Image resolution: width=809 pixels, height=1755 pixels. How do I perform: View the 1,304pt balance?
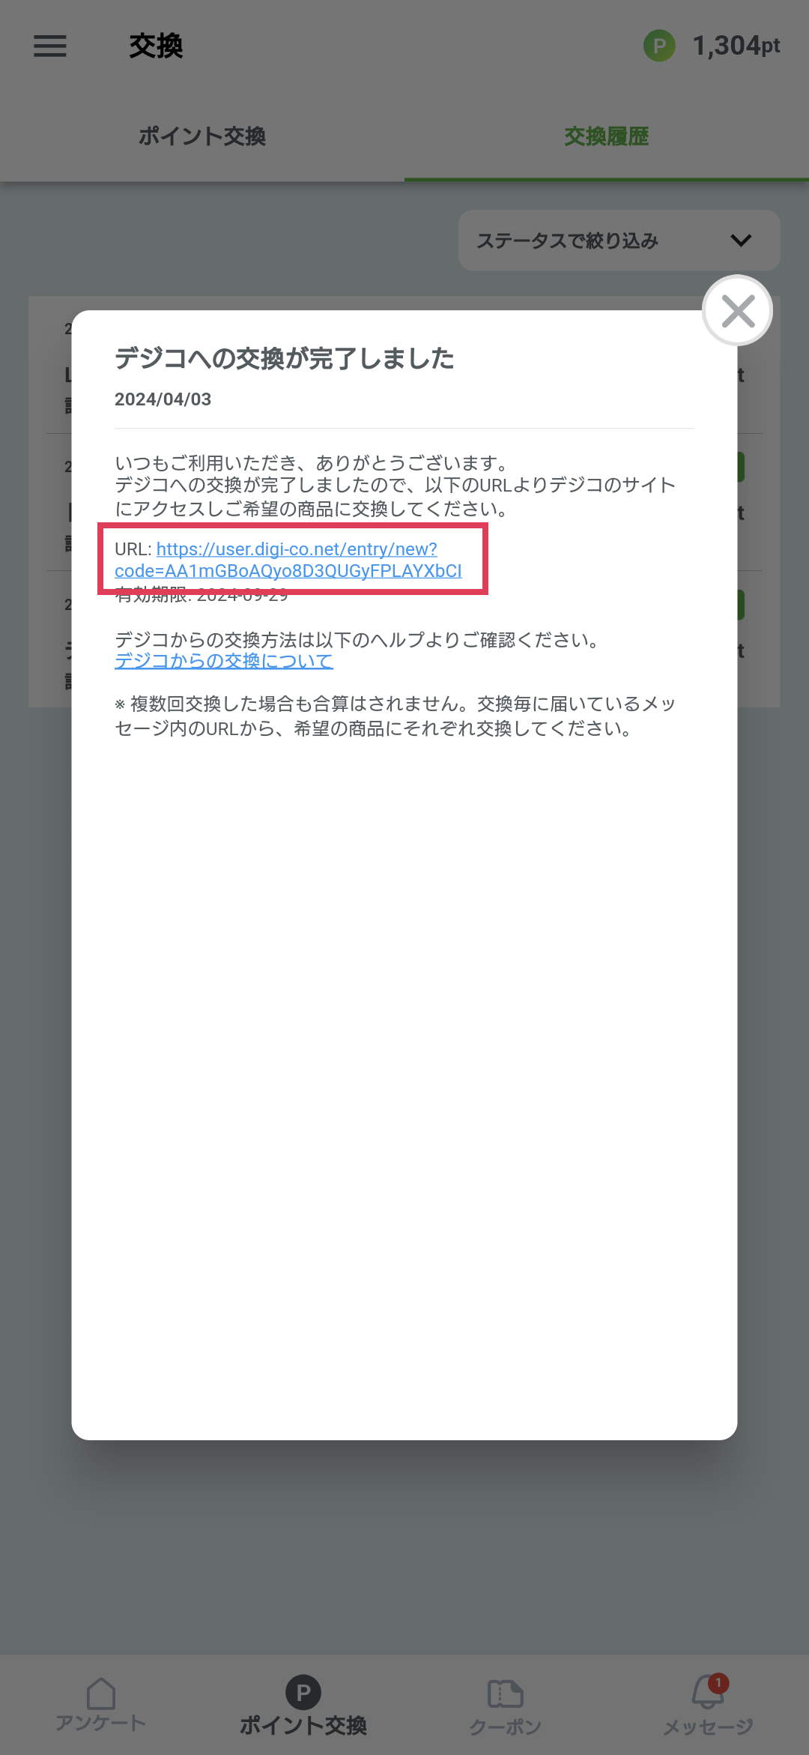coord(736,46)
